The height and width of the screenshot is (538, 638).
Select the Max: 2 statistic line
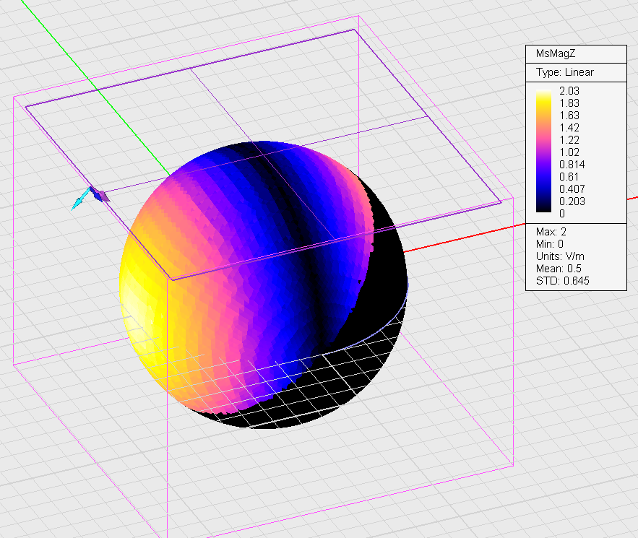tap(552, 232)
